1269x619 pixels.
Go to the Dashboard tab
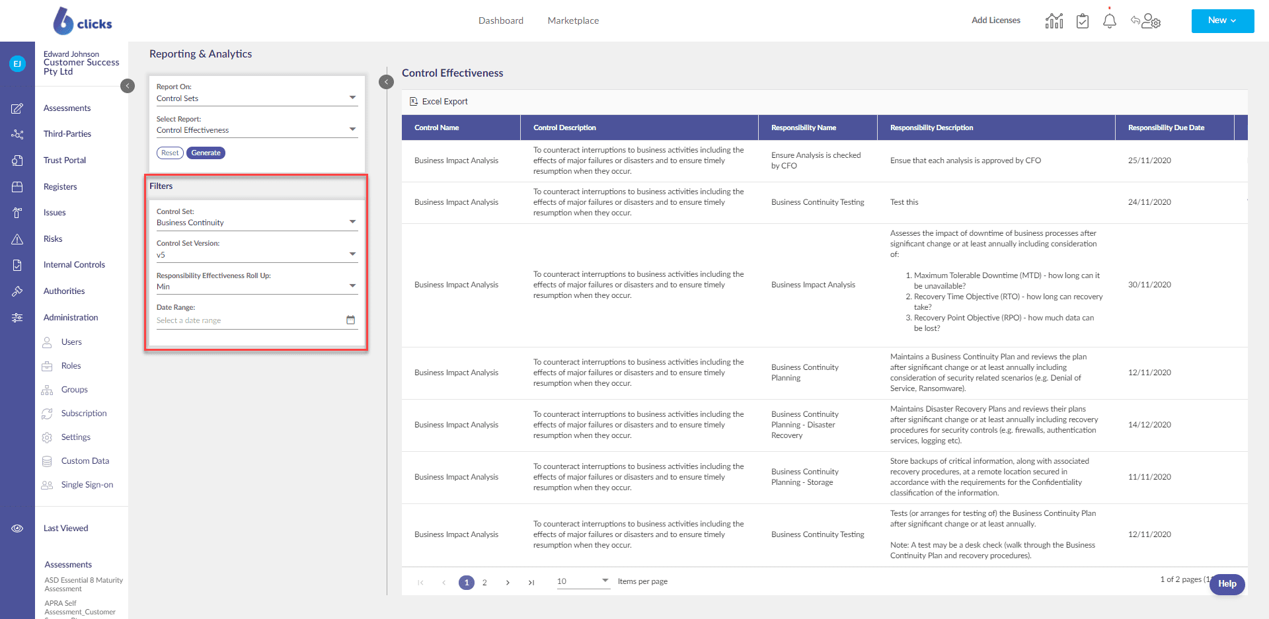500,20
